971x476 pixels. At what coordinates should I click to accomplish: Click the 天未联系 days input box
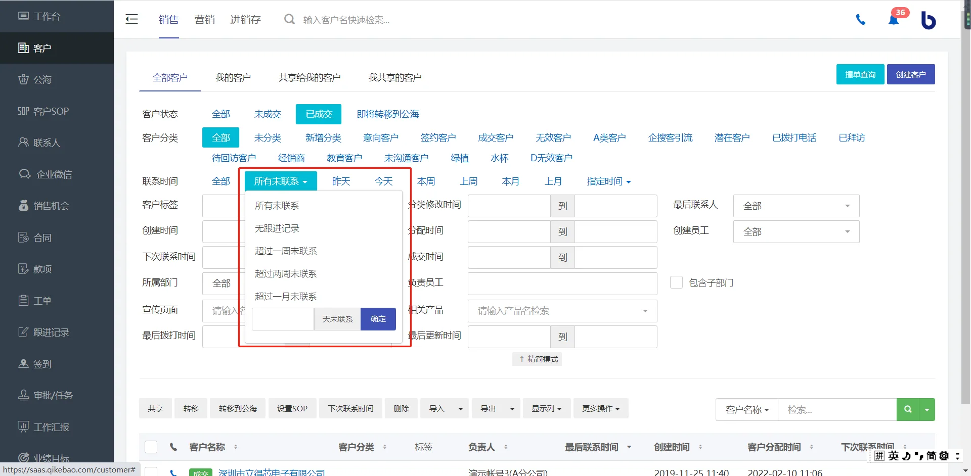pos(283,319)
